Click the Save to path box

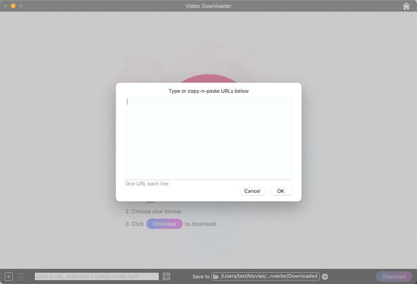pyautogui.click(x=266, y=276)
